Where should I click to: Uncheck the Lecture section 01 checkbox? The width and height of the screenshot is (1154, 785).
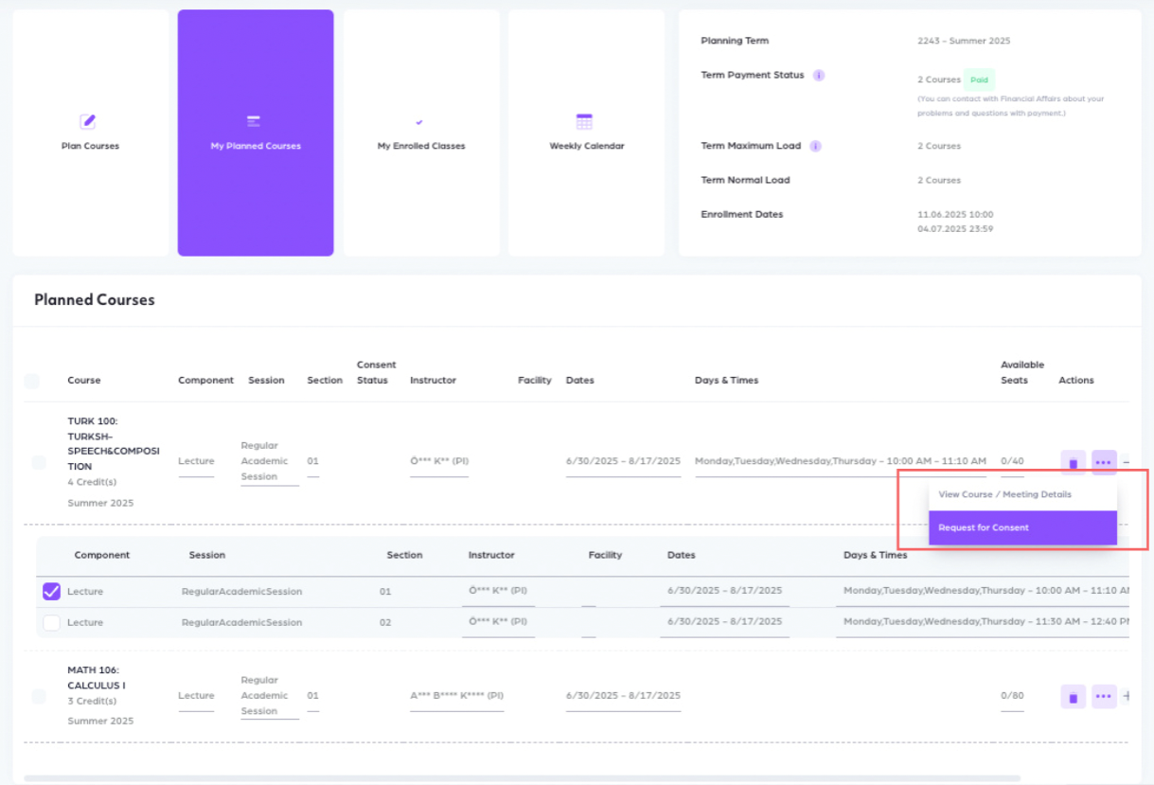[51, 592]
